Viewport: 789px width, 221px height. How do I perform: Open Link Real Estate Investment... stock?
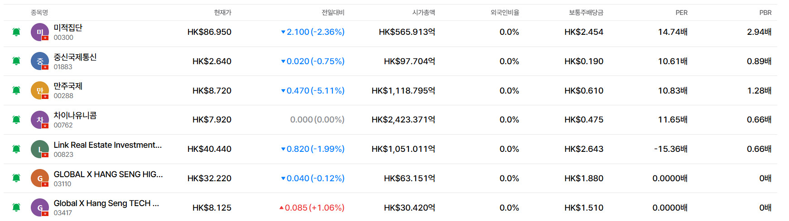pyautogui.click(x=108, y=145)
